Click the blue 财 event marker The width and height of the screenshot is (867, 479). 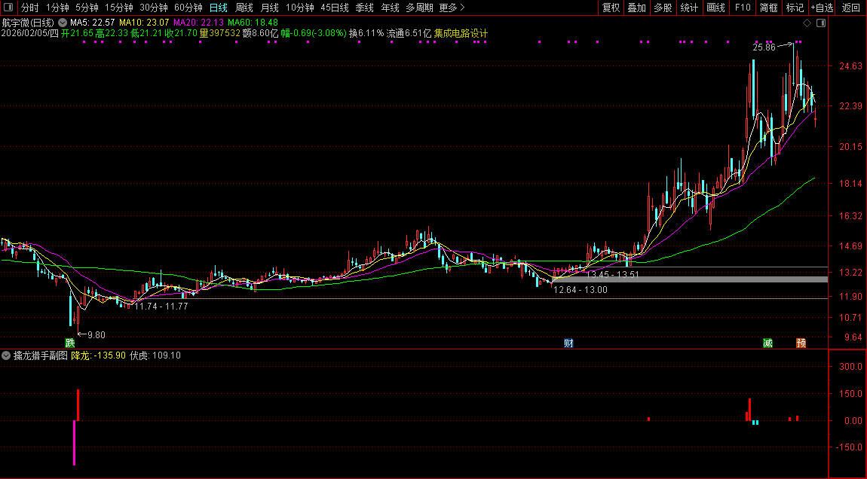[569, 343]
